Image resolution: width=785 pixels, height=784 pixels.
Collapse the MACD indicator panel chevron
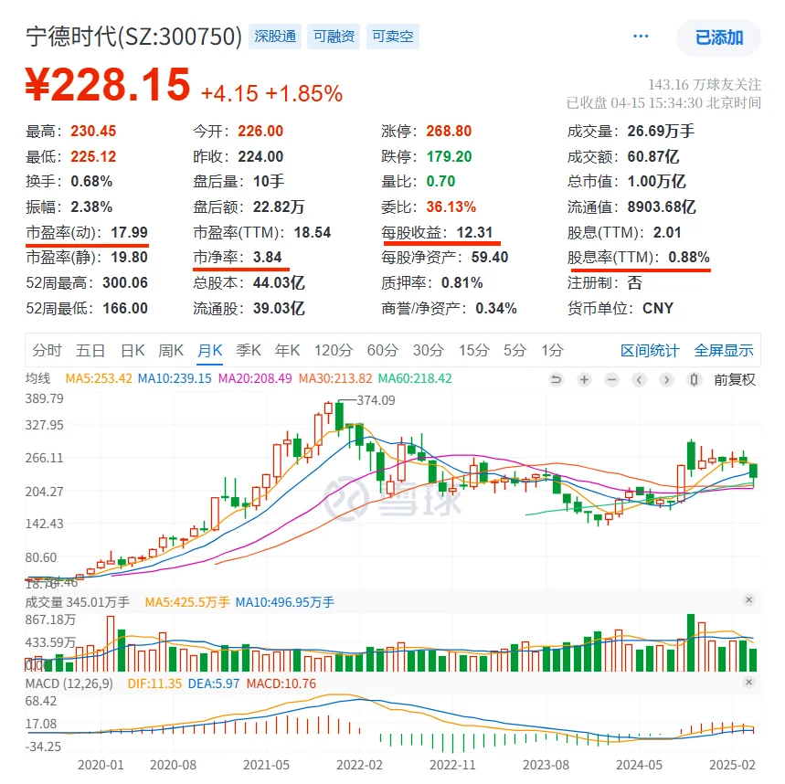click(749, 680)
